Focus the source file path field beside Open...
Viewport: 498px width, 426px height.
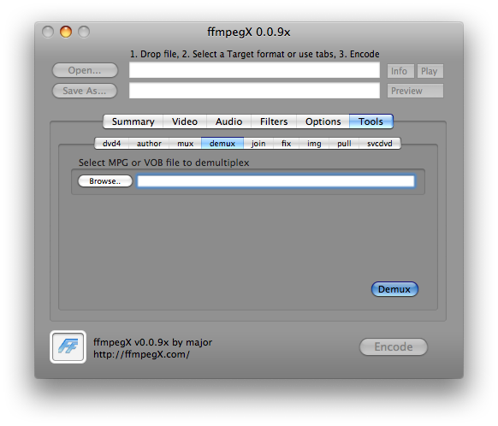254,70
